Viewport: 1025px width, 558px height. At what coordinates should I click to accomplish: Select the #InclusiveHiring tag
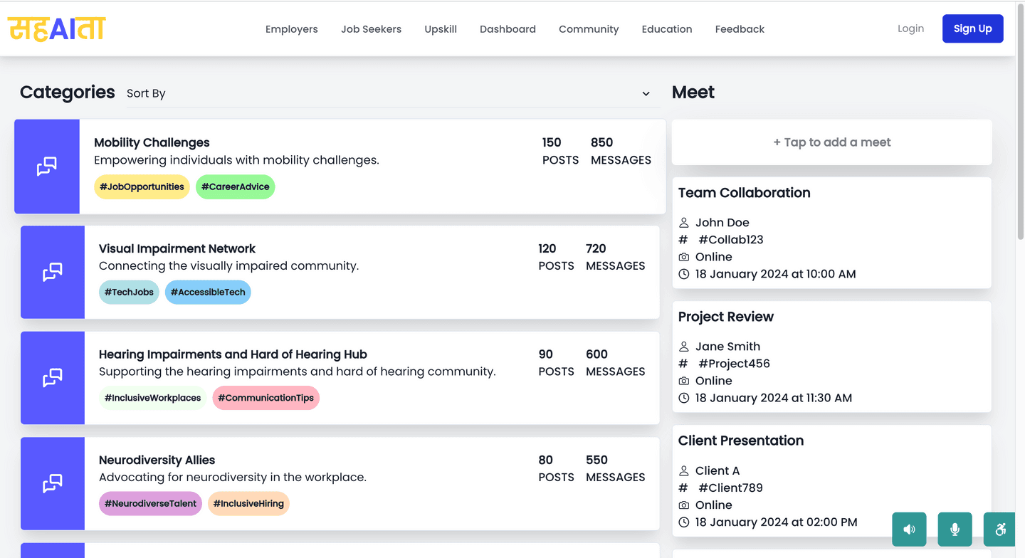click(x=248, y=503)
